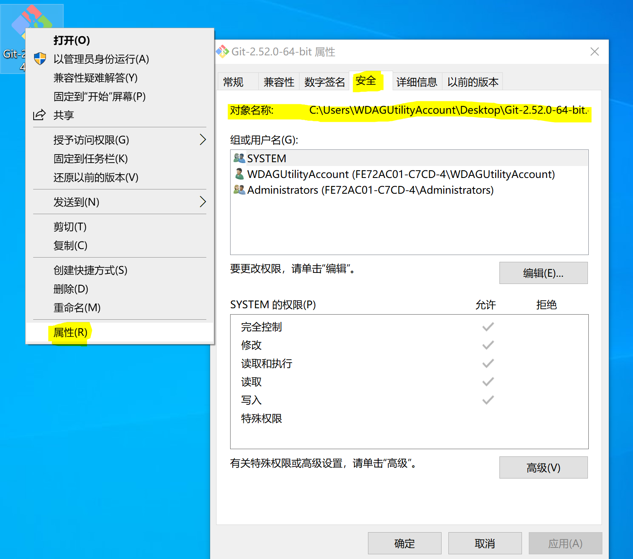The image size is (633, 559).
Task: Click the SYSTEM group icon in user list
Action: tap(239, 158)
